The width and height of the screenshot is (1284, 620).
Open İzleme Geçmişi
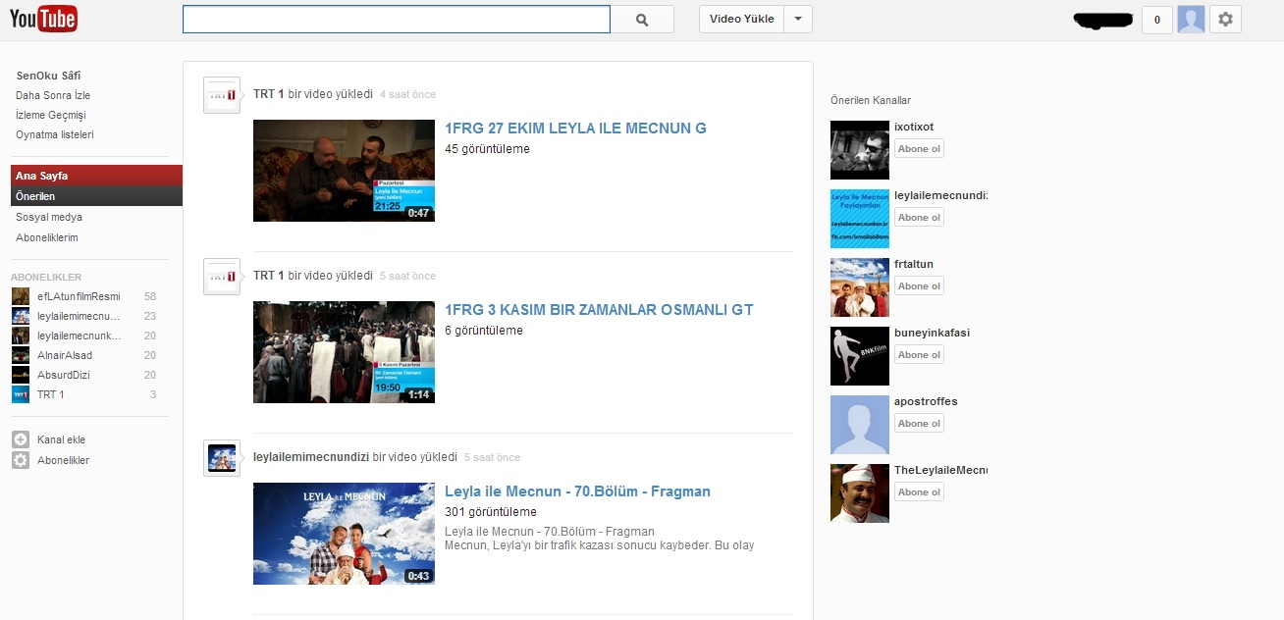[51, 115]
